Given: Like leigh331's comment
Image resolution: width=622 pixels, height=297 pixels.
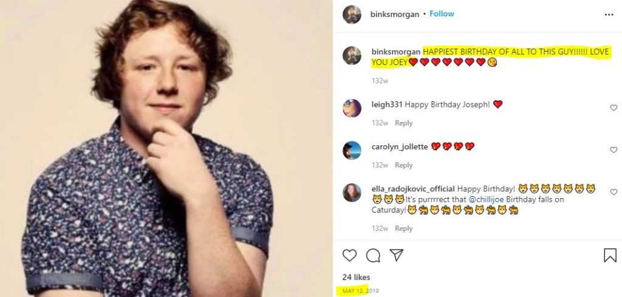Looking at the screenshot, I should (613, 108).
